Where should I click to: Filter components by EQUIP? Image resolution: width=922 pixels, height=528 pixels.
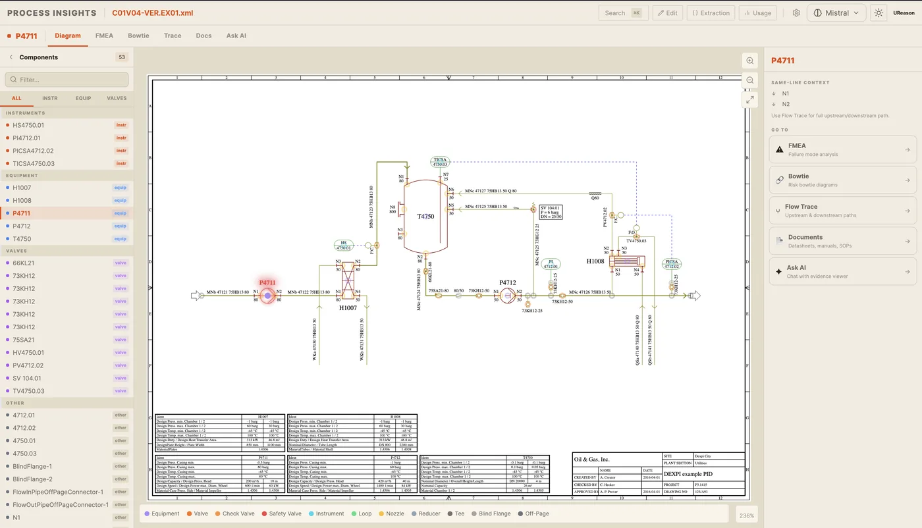(x=83, y=98)
